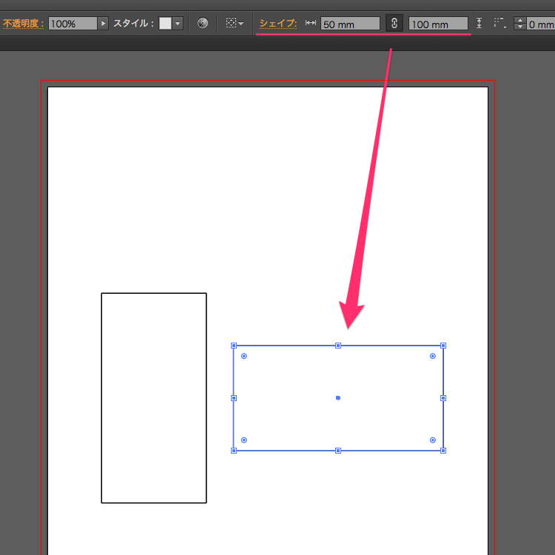
Task: Click the shape width icon
Action: pyautogui.click(x=310, y=23)
